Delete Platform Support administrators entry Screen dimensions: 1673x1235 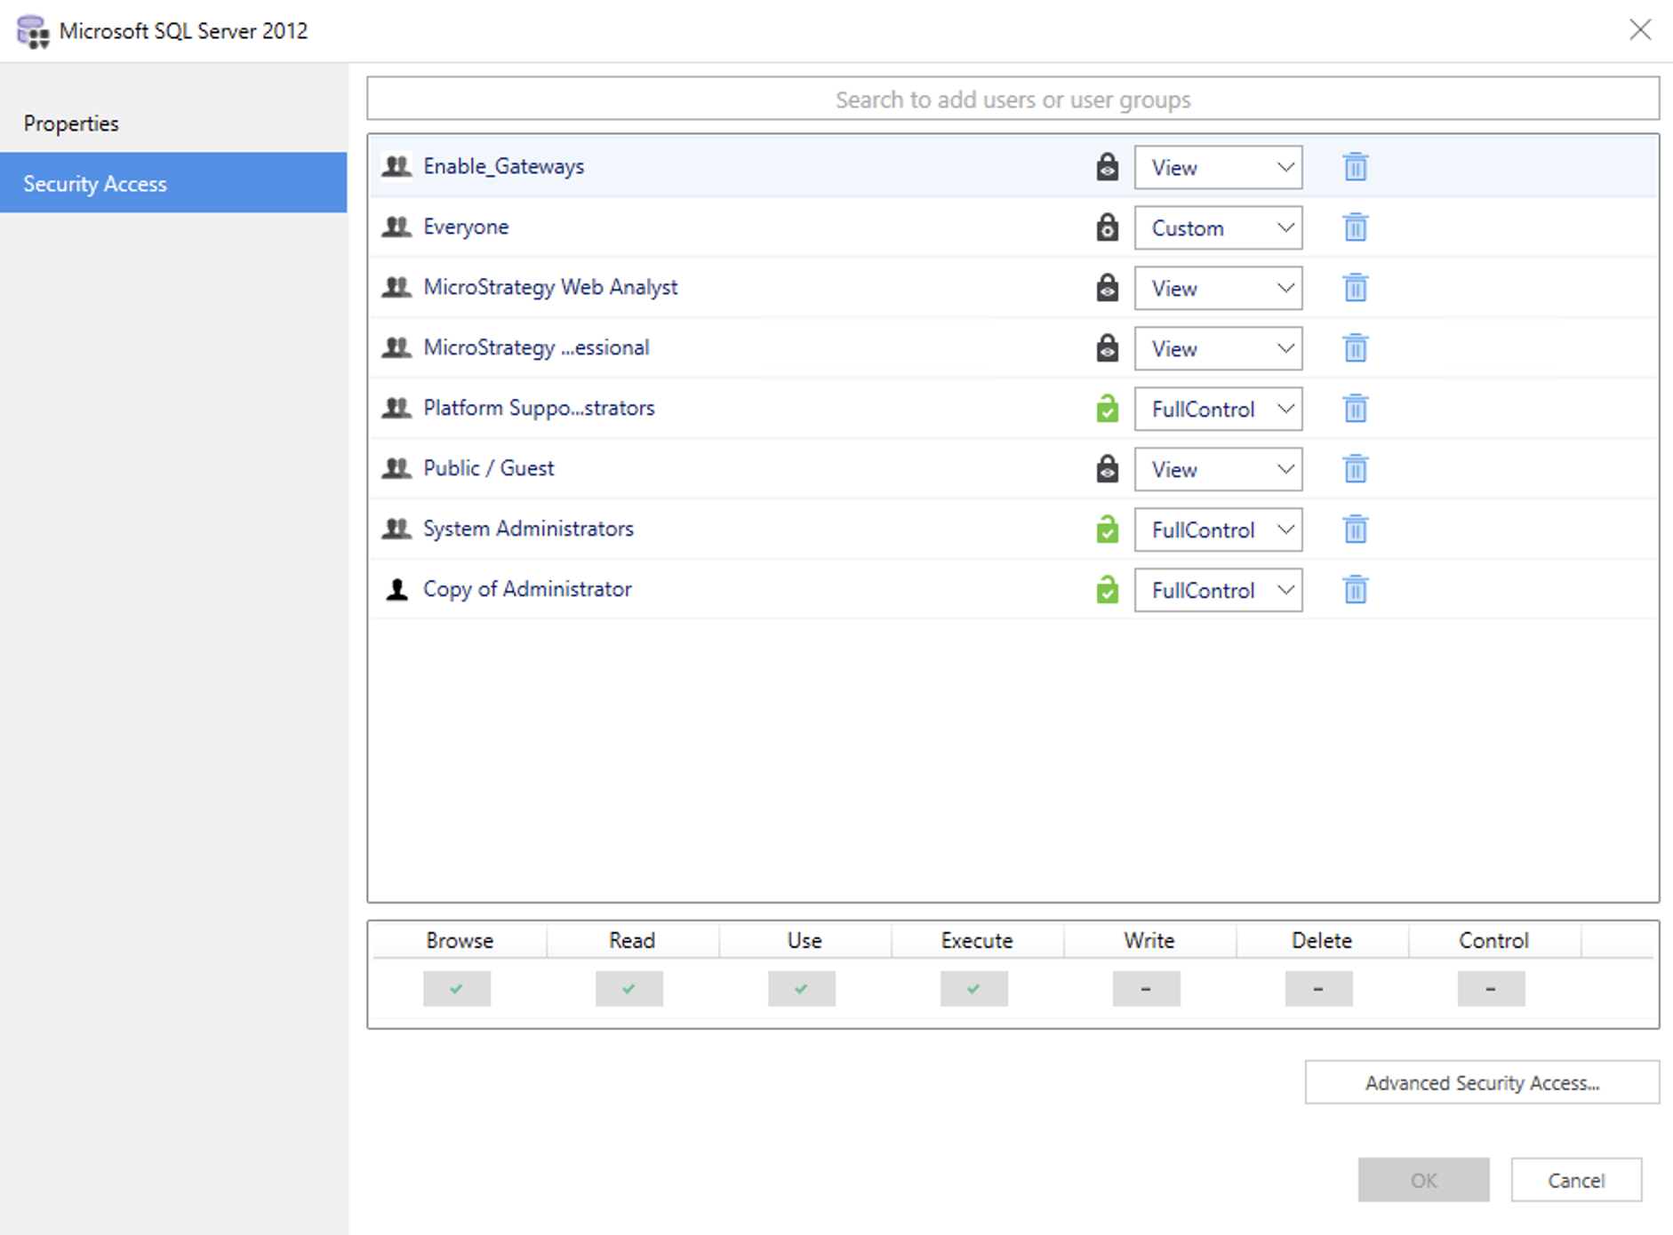1355,409
